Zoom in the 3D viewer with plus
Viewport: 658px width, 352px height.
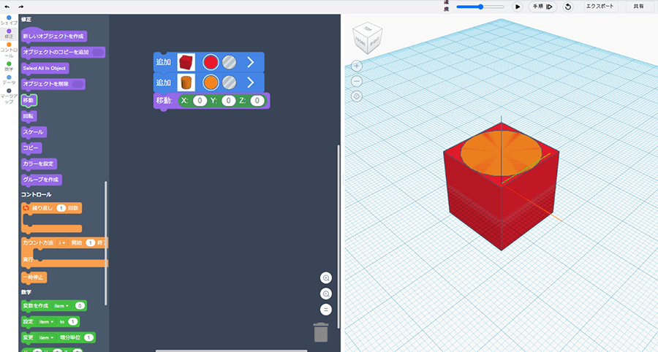point(357,66)
